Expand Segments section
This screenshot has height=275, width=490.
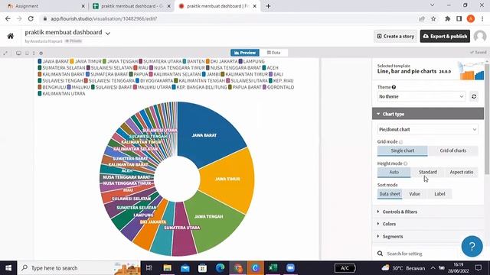(x=427, y=236)
